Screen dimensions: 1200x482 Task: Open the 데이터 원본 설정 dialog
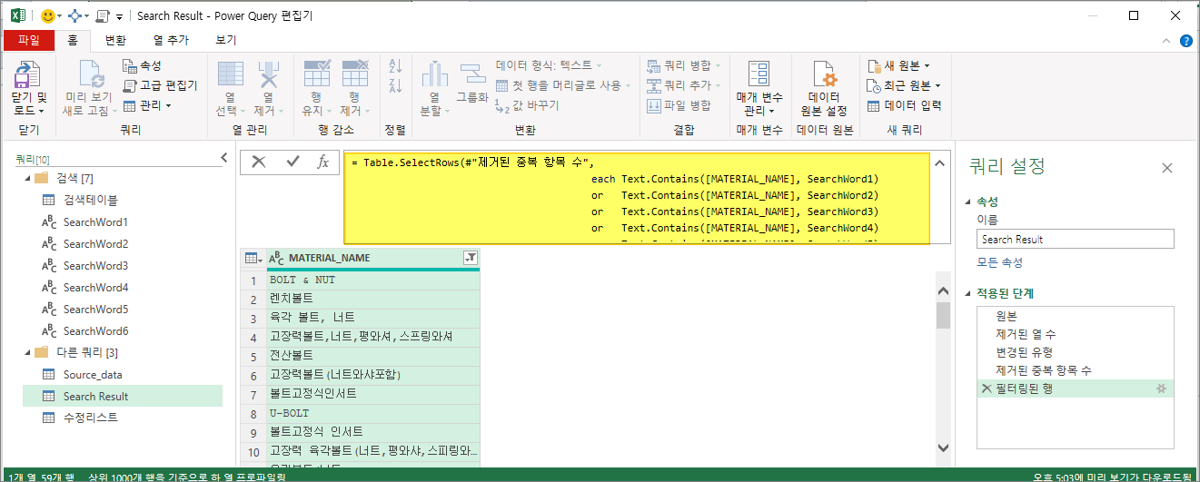pos(824,89)
